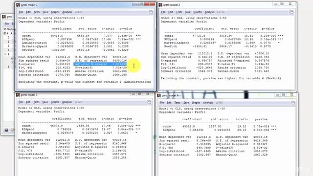
Task: Click gretl app icon in model 2 title bar
Action: point(160,5)
